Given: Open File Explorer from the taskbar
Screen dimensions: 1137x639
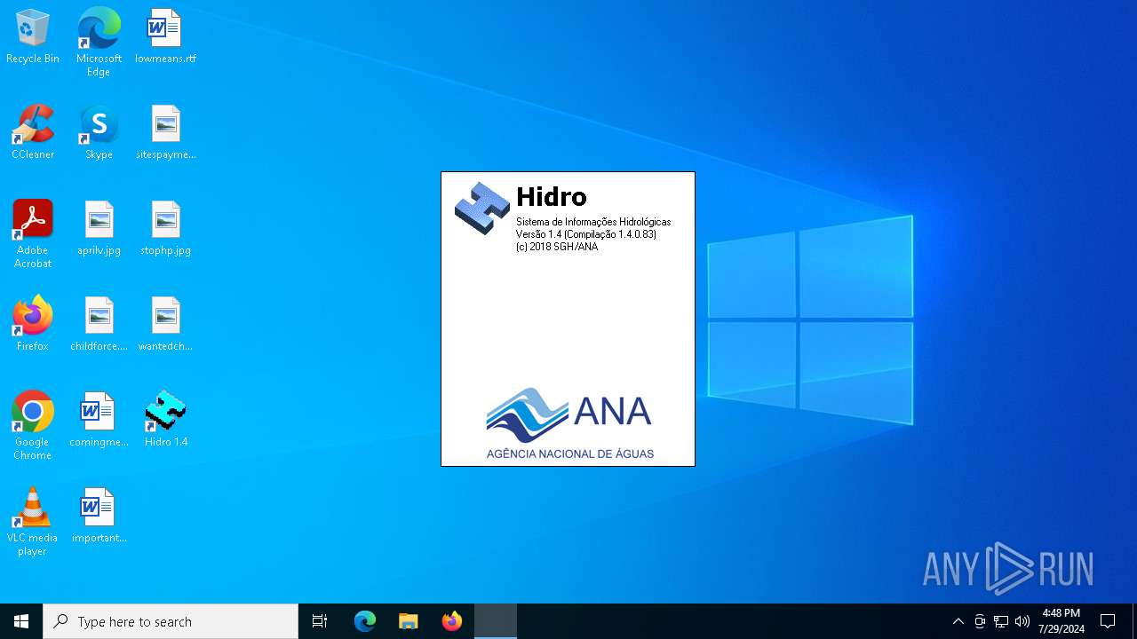Looking at the screenshot, I should pos(409,621).
